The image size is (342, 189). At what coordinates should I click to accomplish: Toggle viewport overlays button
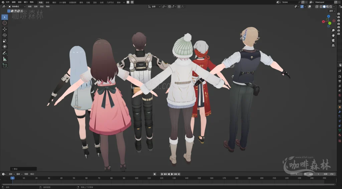pos(310,7)
